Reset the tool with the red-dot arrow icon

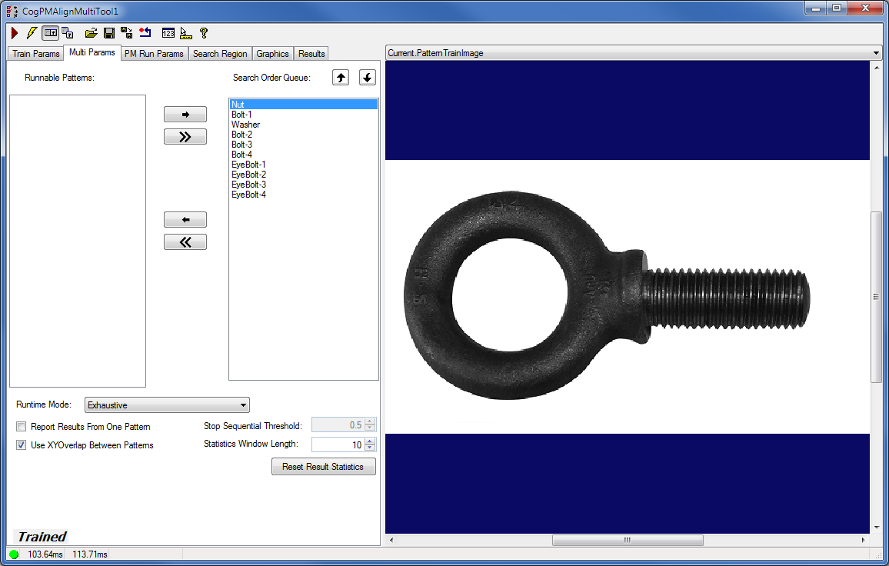[x=145, y=33]
